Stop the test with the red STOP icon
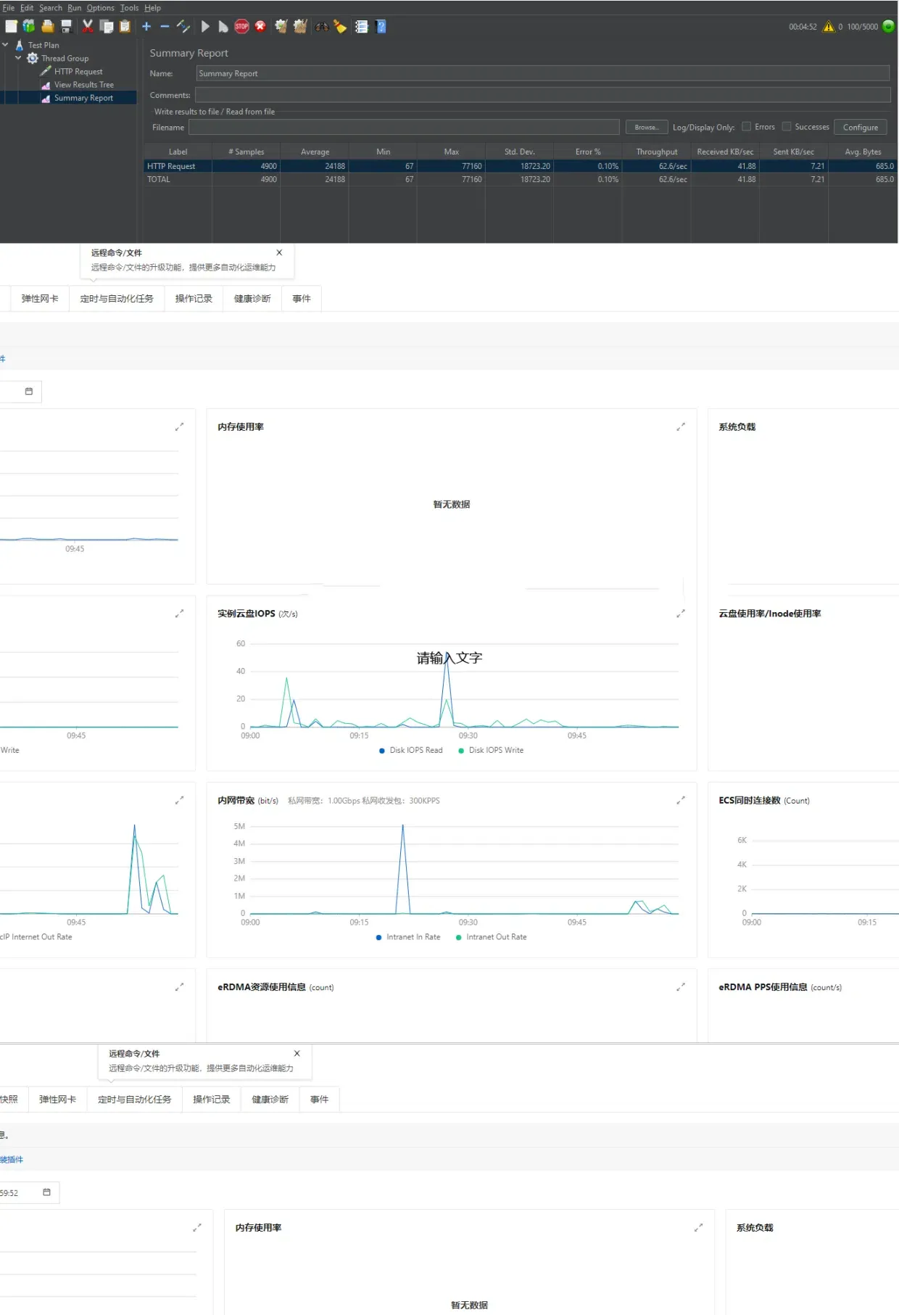The height and width of the screenshot is (1315, 899). (x=241, y=27)
